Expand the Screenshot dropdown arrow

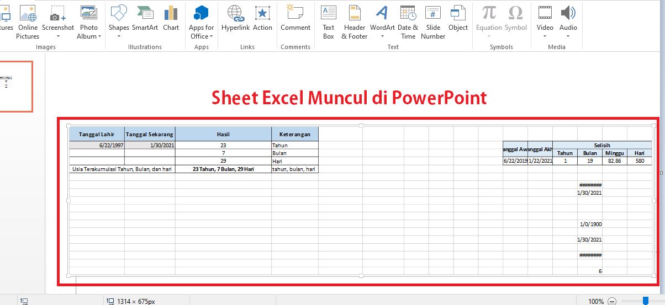(x=57, y=36)
